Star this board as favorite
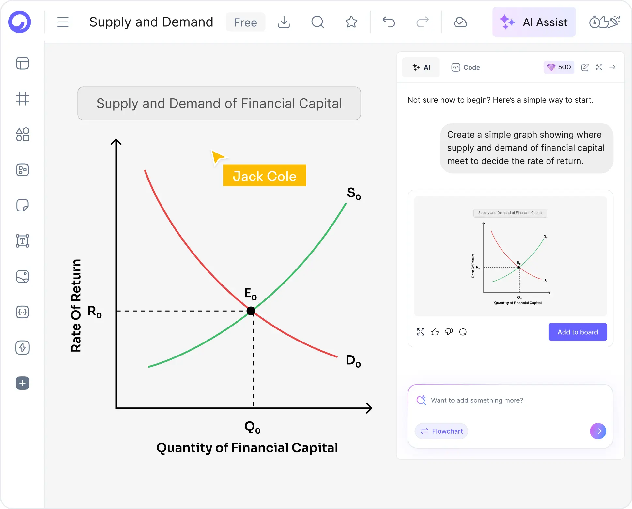 [351, 22]
